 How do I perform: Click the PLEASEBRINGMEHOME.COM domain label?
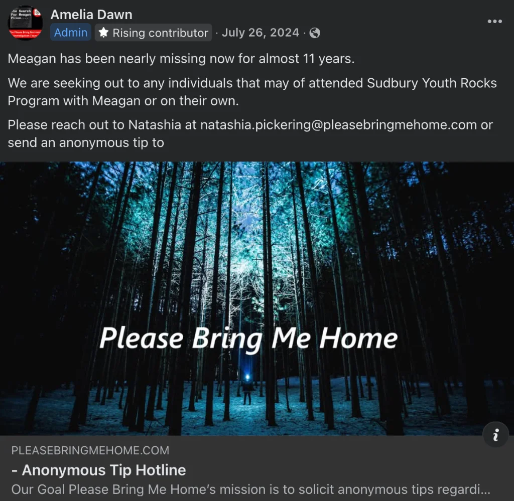click(x=90, y=450)
